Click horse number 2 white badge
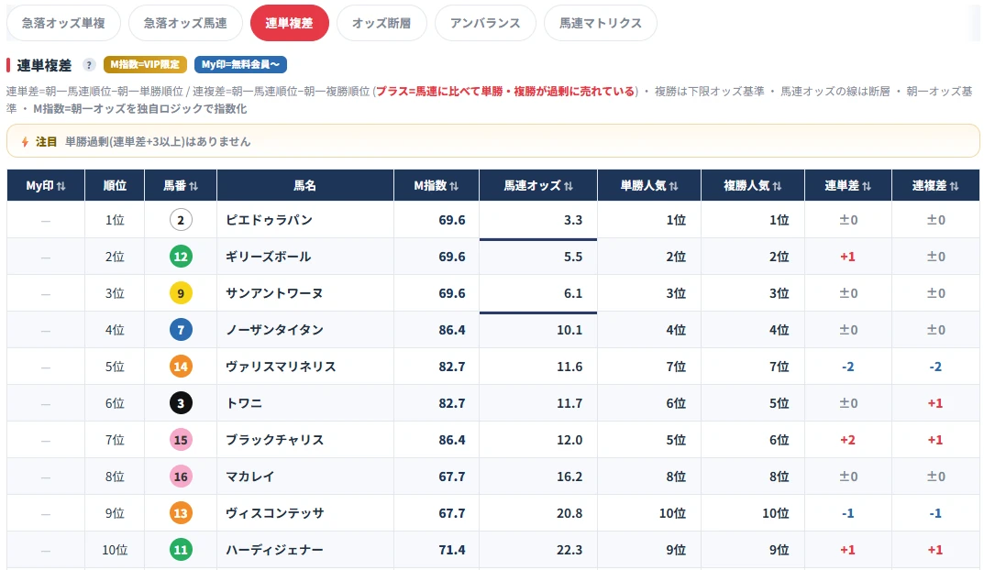 point(181,220)
